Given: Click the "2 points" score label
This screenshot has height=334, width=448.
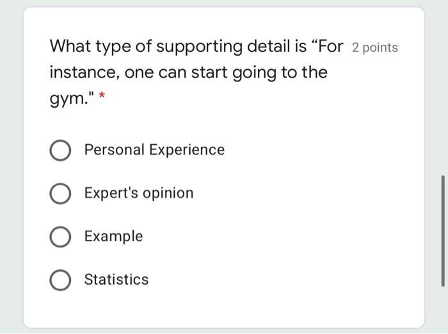Looking at the screenshot, I should [x=374, y=47].
